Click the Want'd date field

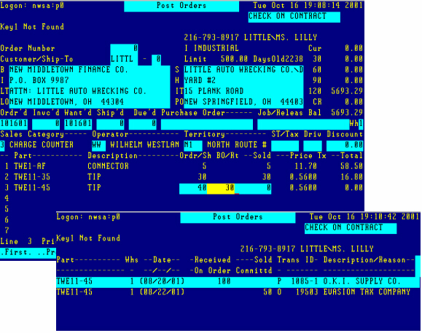(78, 123)
